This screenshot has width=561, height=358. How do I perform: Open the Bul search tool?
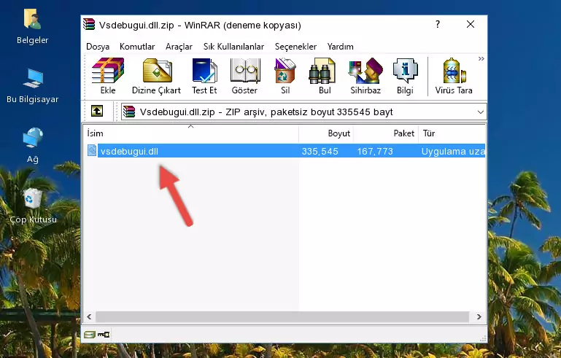pos(325,76)
